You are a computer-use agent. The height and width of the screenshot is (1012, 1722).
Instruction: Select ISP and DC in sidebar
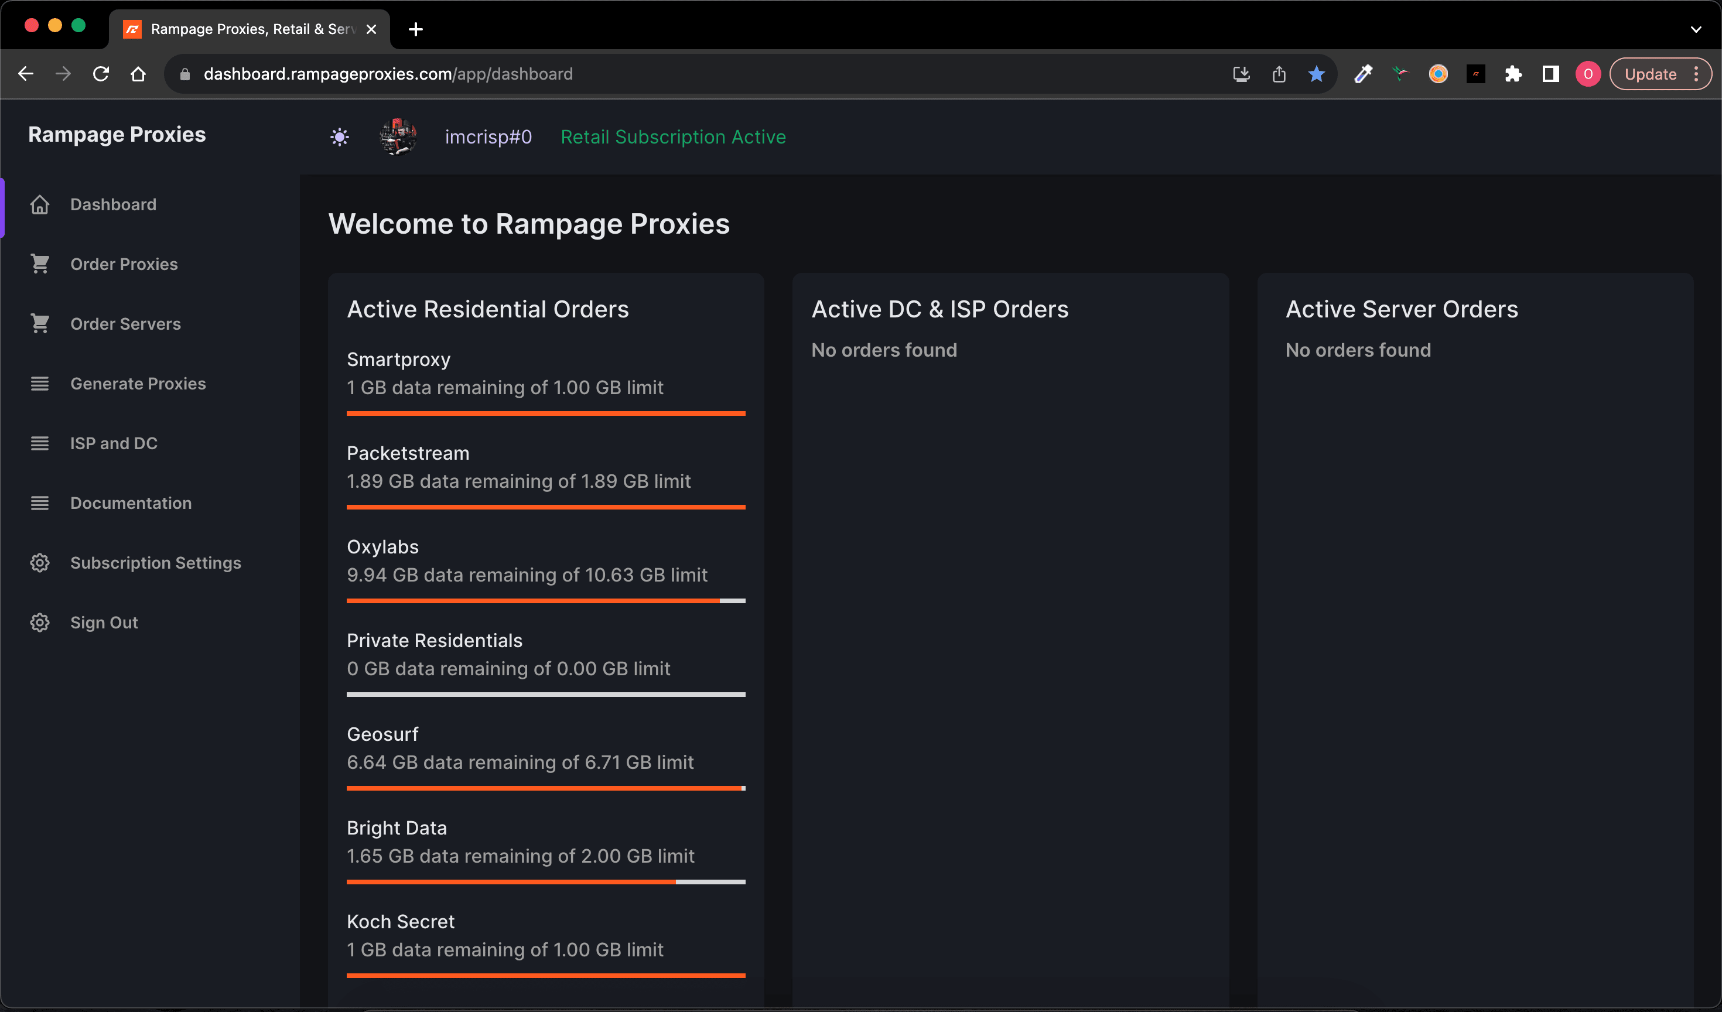click(x=114, y=443)
